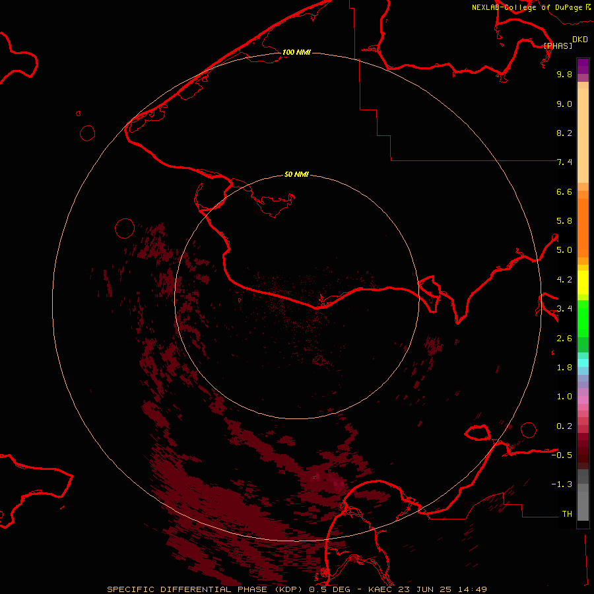
Task: Select the peach segment of the color bar
Action: point(583,135)
